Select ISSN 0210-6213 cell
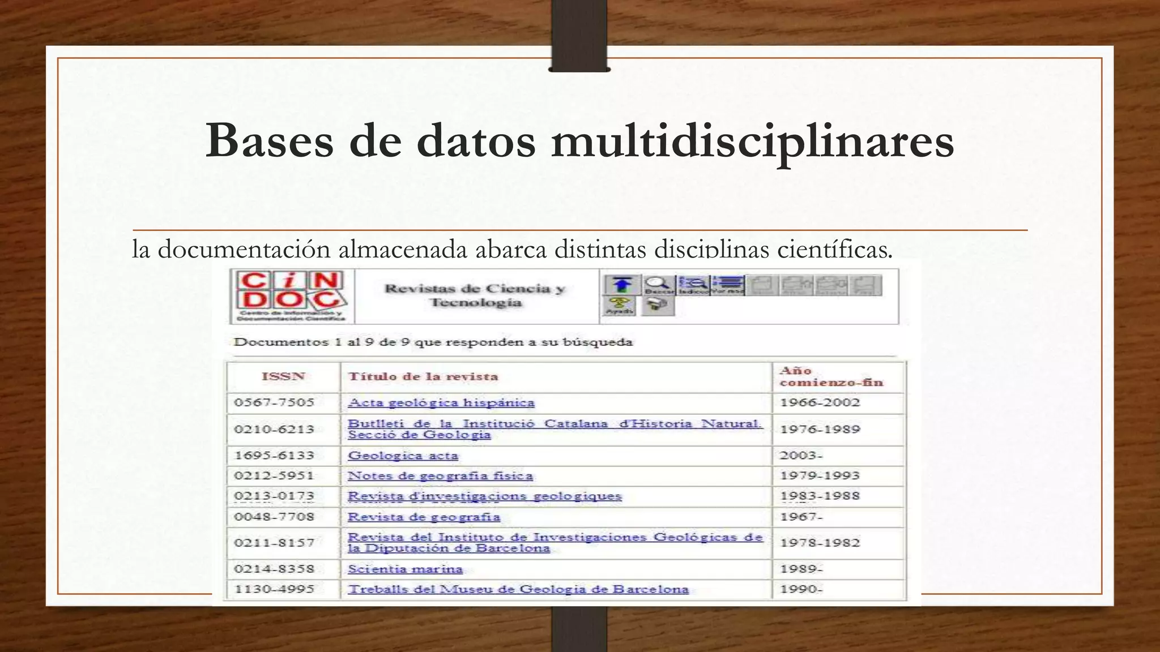1160x652 pixels. click(x=283, y=430)
